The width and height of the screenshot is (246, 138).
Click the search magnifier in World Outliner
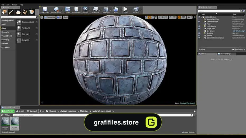point(240,11)
